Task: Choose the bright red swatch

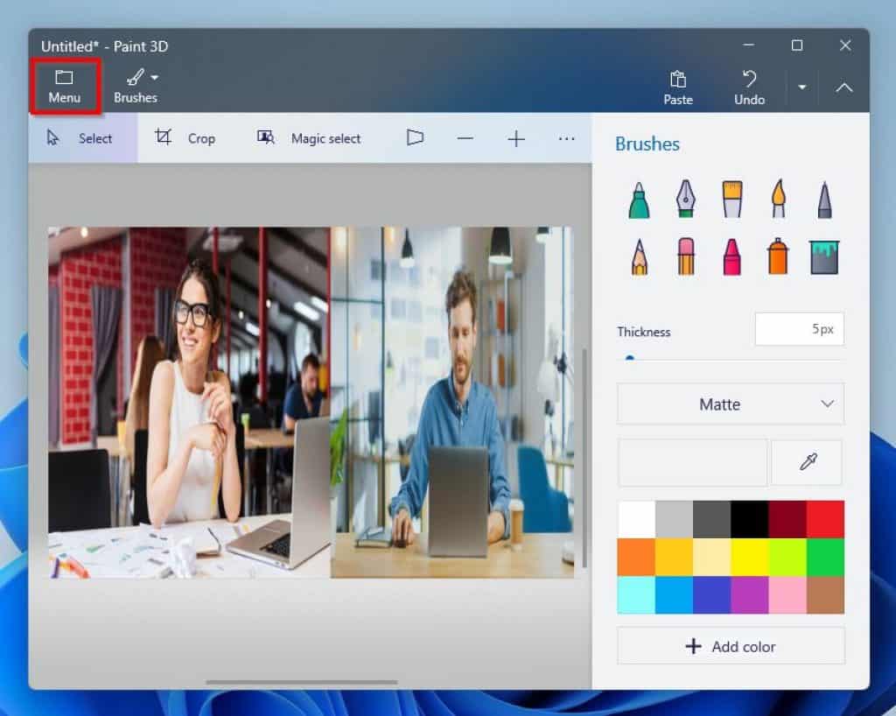Action: [x=825, y=519]
